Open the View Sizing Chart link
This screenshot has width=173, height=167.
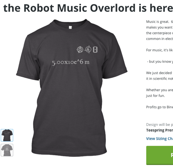point(159,138)
